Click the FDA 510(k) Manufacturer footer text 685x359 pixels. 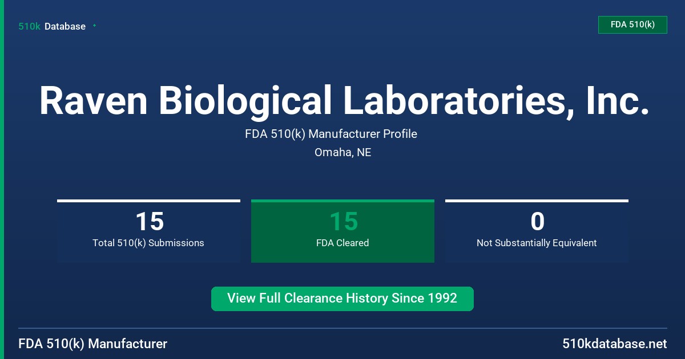pyautogui.click(x=93, y=344)
